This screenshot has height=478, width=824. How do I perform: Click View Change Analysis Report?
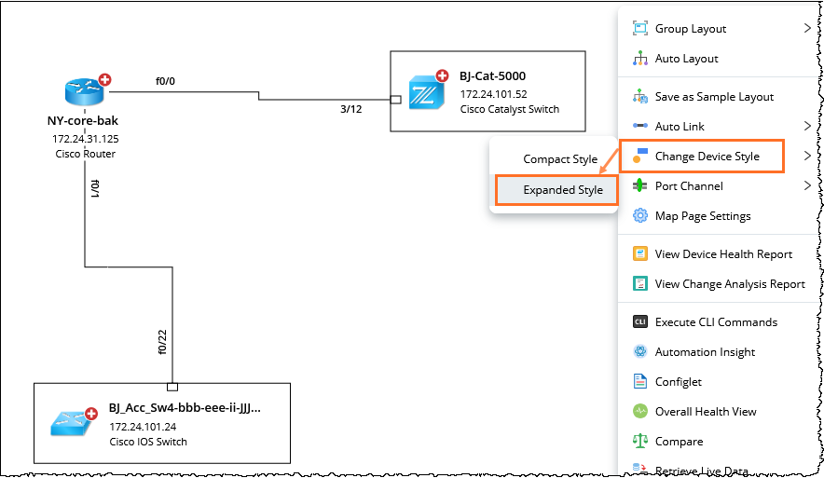[x=729, y=284]
